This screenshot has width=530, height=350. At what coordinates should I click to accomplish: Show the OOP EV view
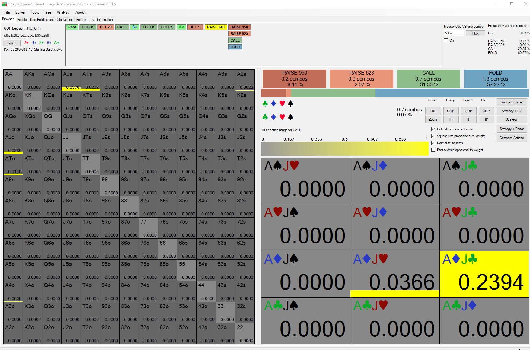[x=486, y=111]
